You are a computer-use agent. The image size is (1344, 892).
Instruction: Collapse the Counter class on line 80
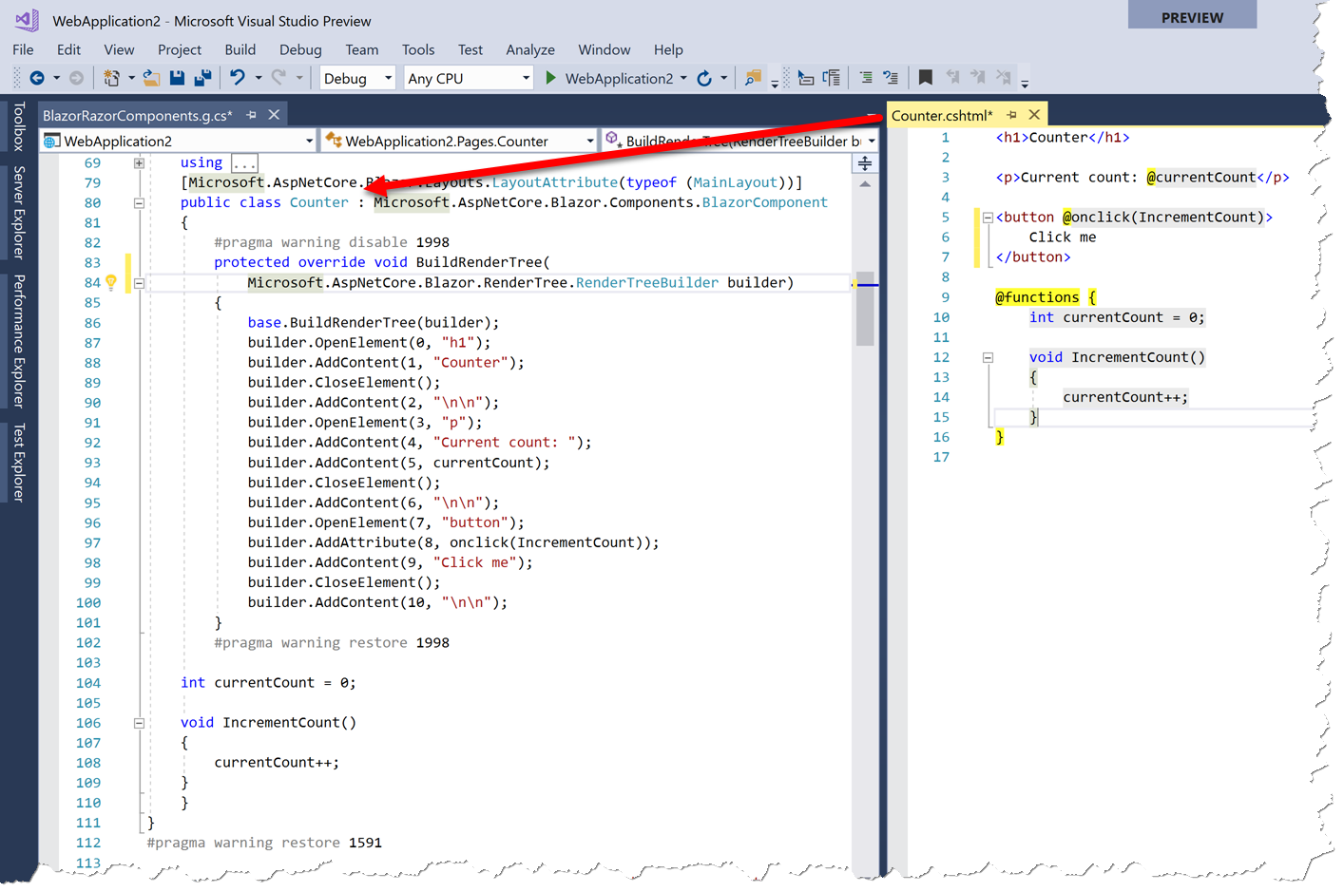coord(139,202)
